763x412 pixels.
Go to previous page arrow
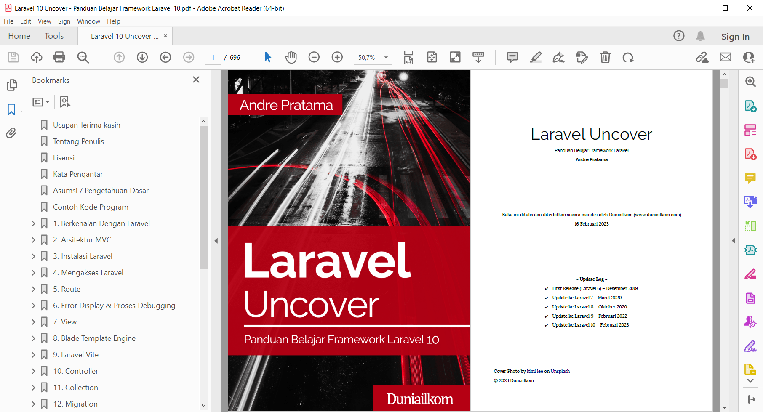click(119, 57)
